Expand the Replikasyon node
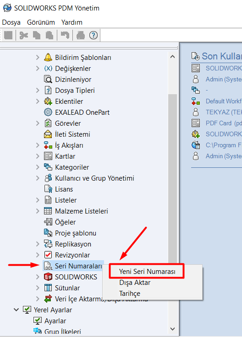Image resolution: width=242 pixels, height=337 pixels. [x=38, y=244]
